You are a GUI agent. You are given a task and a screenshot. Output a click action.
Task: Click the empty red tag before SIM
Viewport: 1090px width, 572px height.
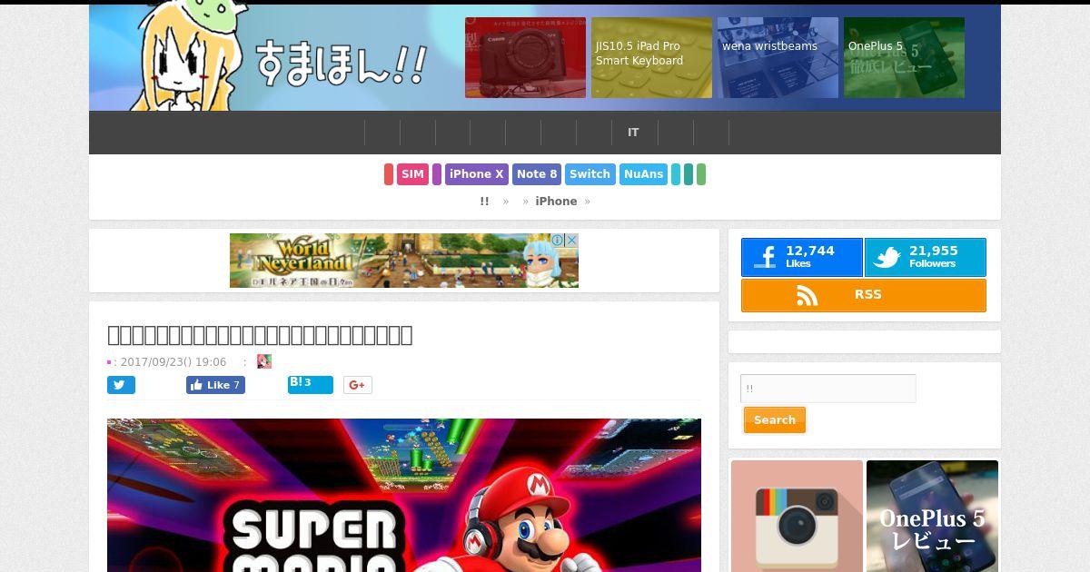pyautogui.click(x=389, y=174)
